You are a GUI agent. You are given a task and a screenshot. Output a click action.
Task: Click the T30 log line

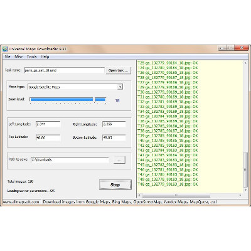coord(168,92)
